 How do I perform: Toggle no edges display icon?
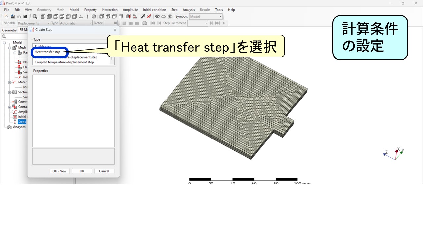[121, 16]
